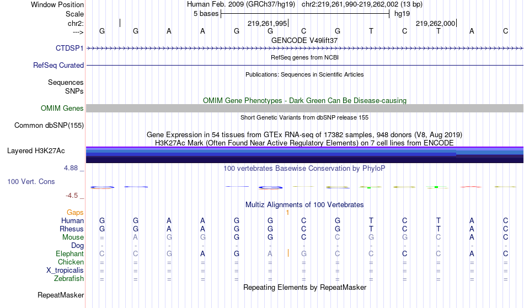Click the gray OMIM Genes bar

coord(305,108)
